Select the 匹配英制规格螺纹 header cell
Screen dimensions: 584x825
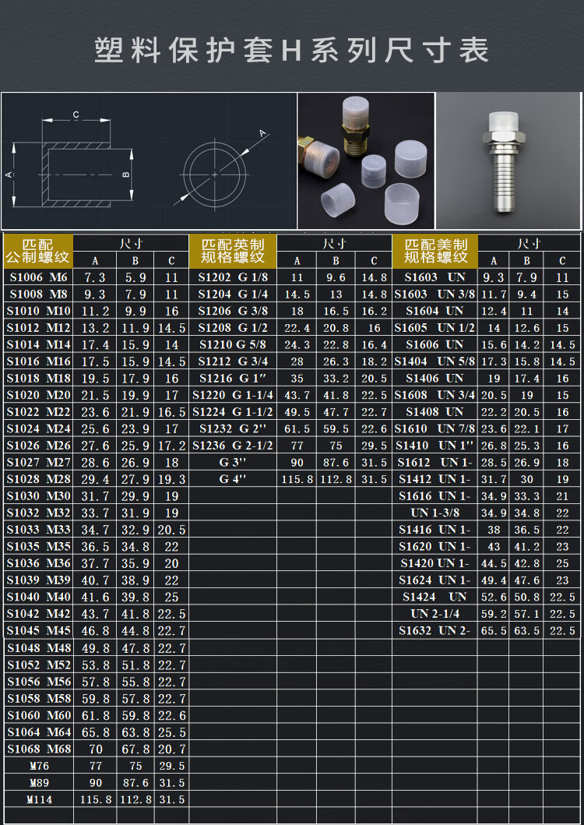233,250
